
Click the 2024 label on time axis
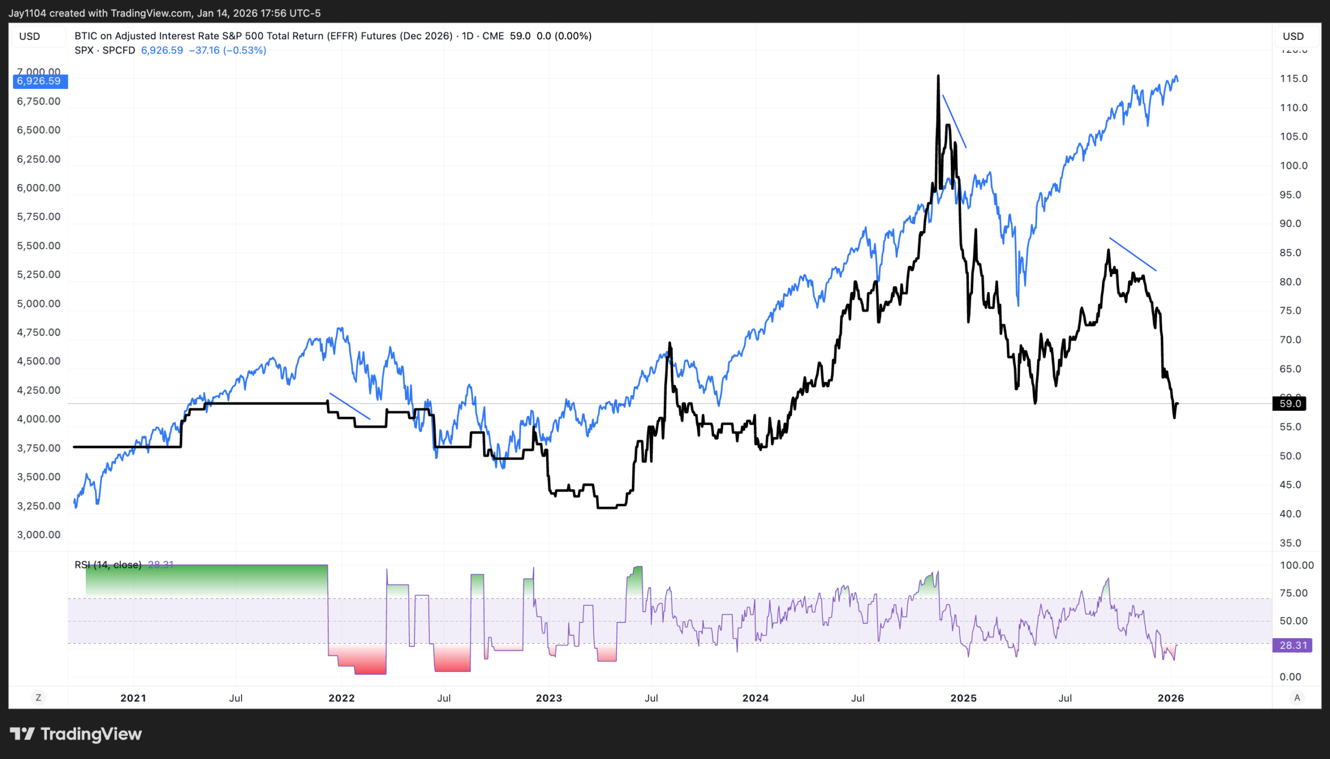pos(755,698)
